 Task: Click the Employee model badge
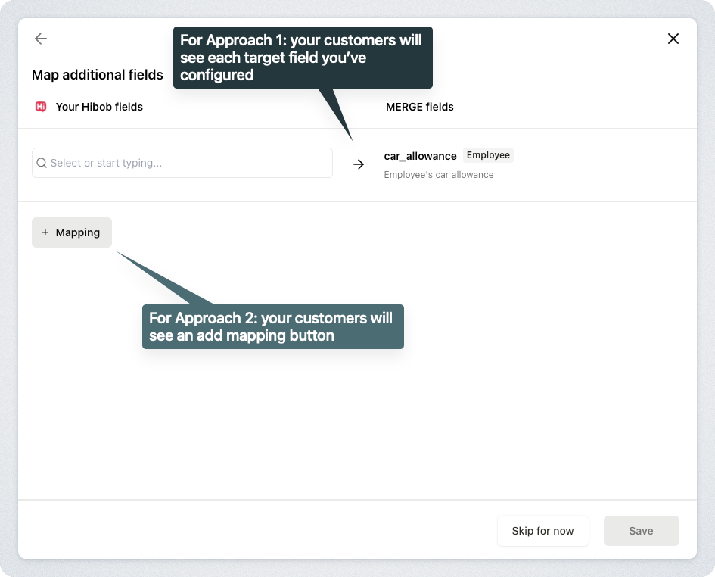[x=488, y=155]
